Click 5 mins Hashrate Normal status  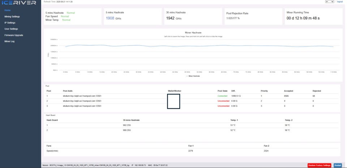(71, 13)
